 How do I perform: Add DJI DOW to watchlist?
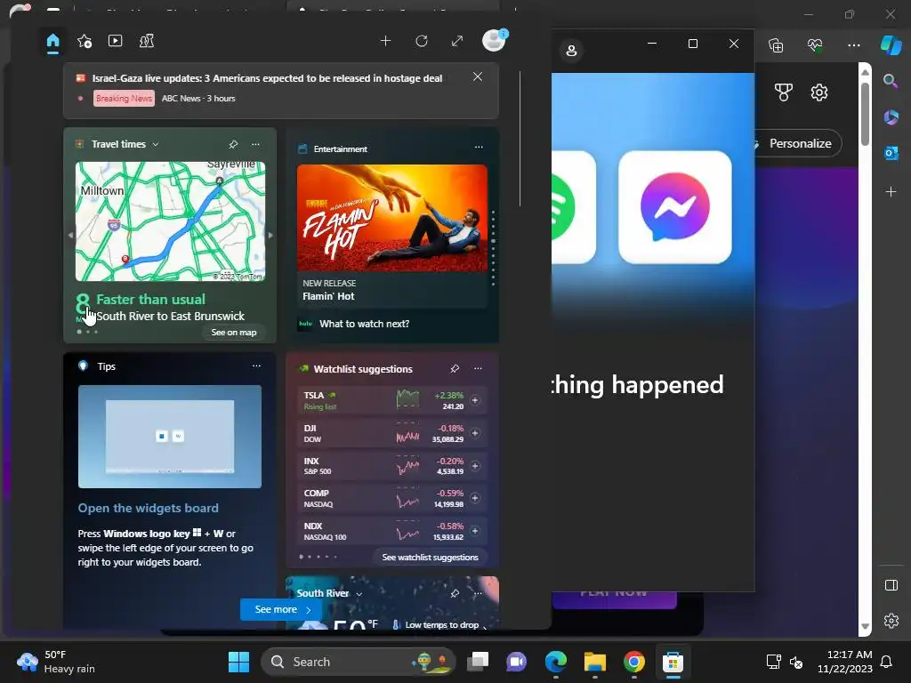(475, 433)
